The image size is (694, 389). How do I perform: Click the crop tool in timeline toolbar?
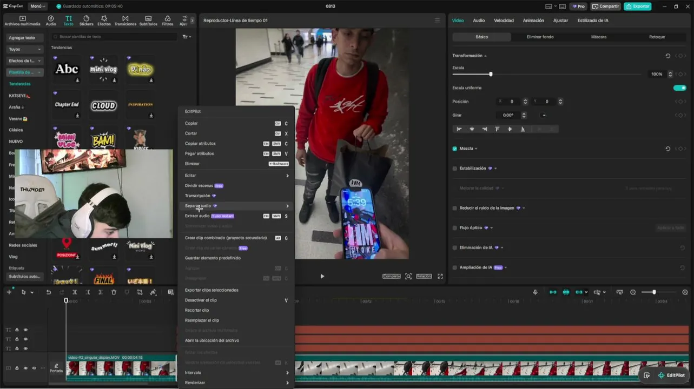point(140,292)
